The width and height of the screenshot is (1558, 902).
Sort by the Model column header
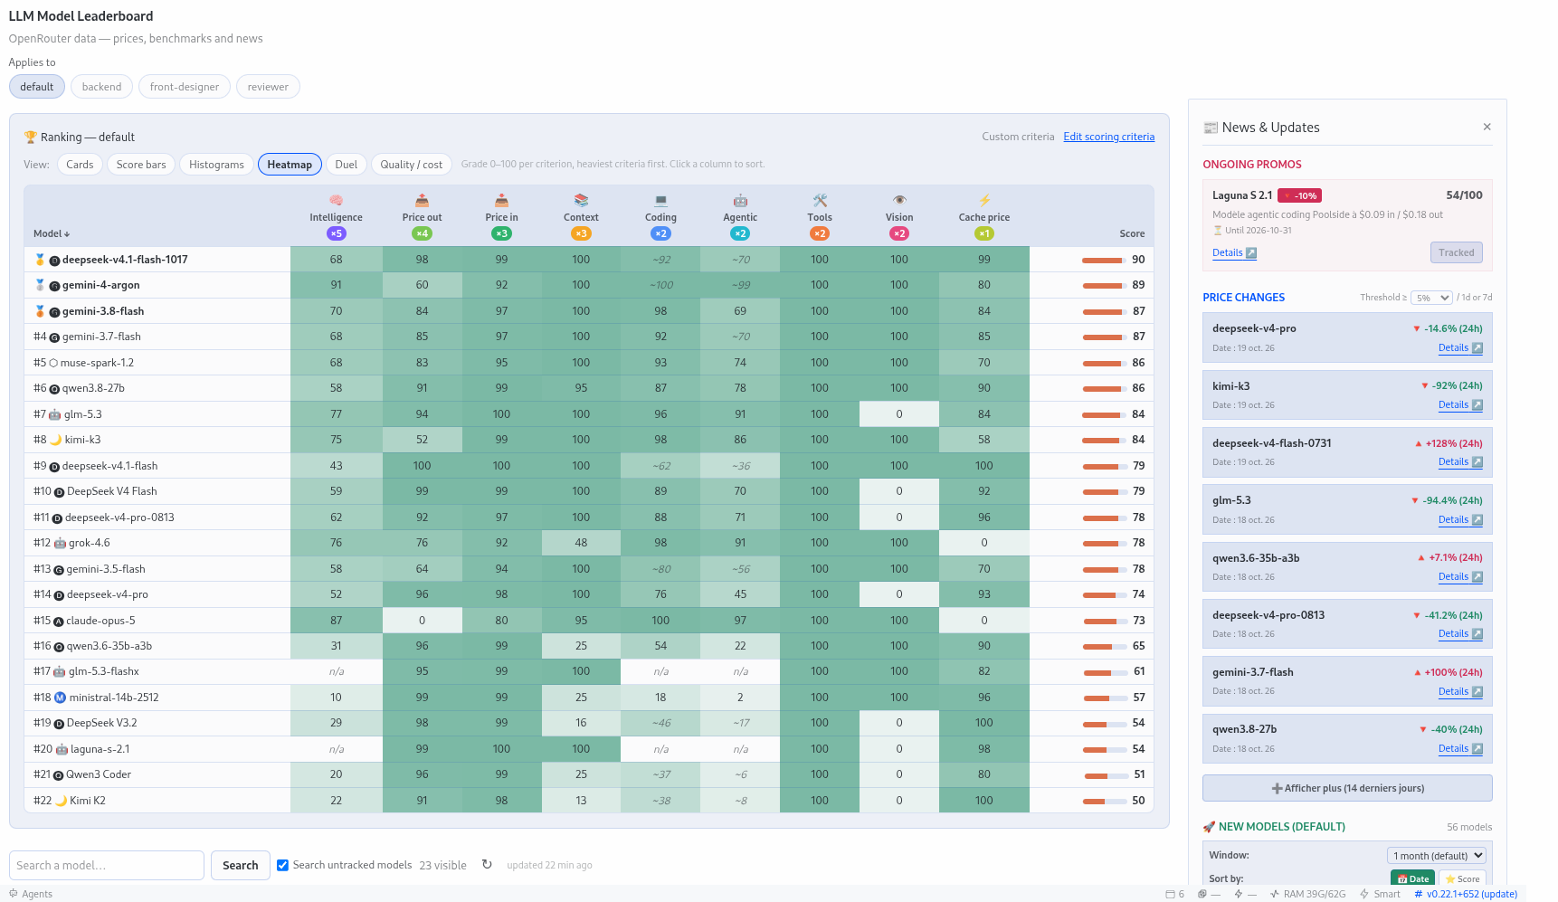(x=52, y=233)
